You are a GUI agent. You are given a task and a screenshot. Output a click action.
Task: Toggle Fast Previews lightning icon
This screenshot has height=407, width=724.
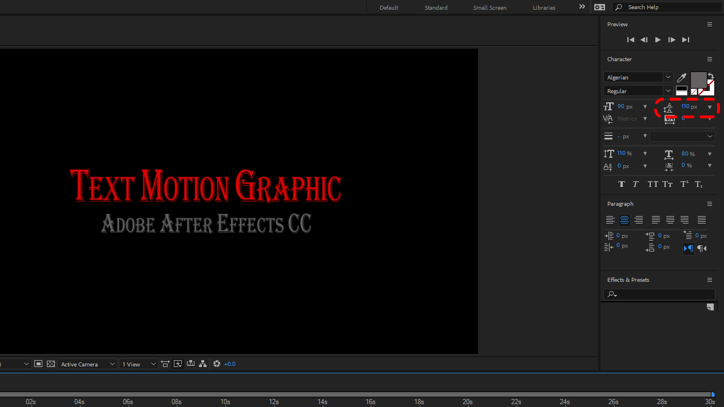click(x=178, y=364)
